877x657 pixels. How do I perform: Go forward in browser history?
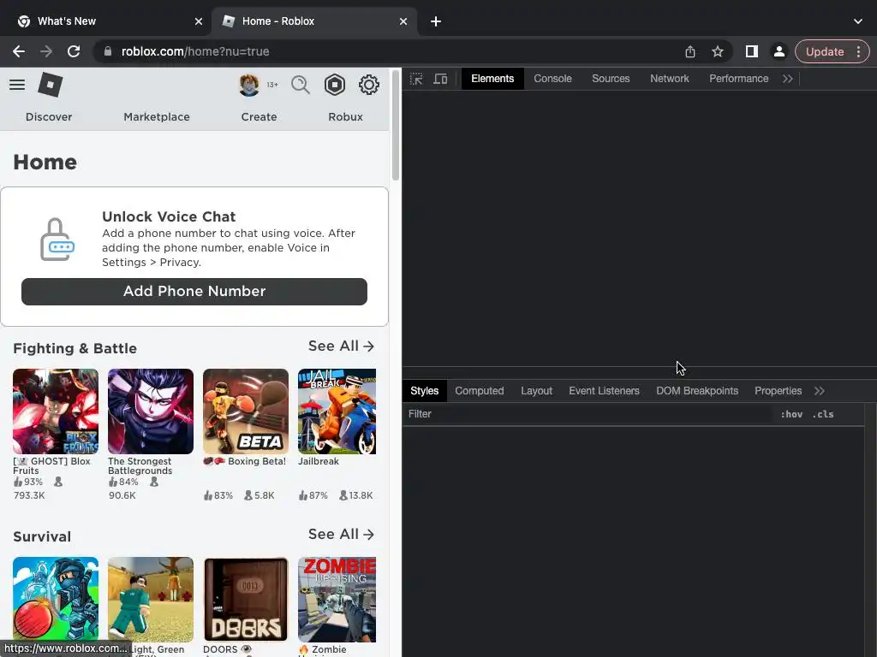(x=46, y=51)
